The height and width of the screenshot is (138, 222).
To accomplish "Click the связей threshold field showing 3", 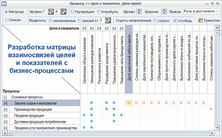I will (102, 20).
